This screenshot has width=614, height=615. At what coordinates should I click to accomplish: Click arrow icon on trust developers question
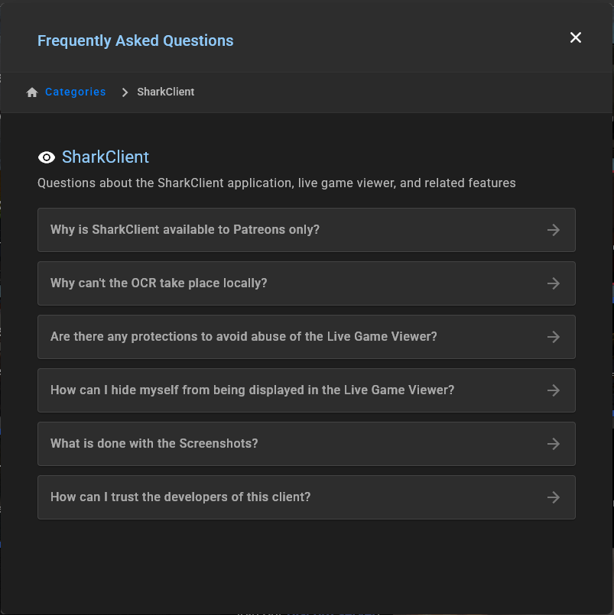(x=554, y=497)
